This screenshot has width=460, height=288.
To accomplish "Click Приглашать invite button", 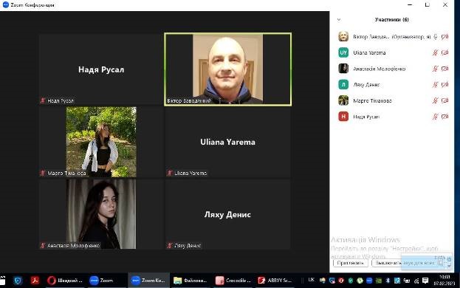I will pos(350,263).
